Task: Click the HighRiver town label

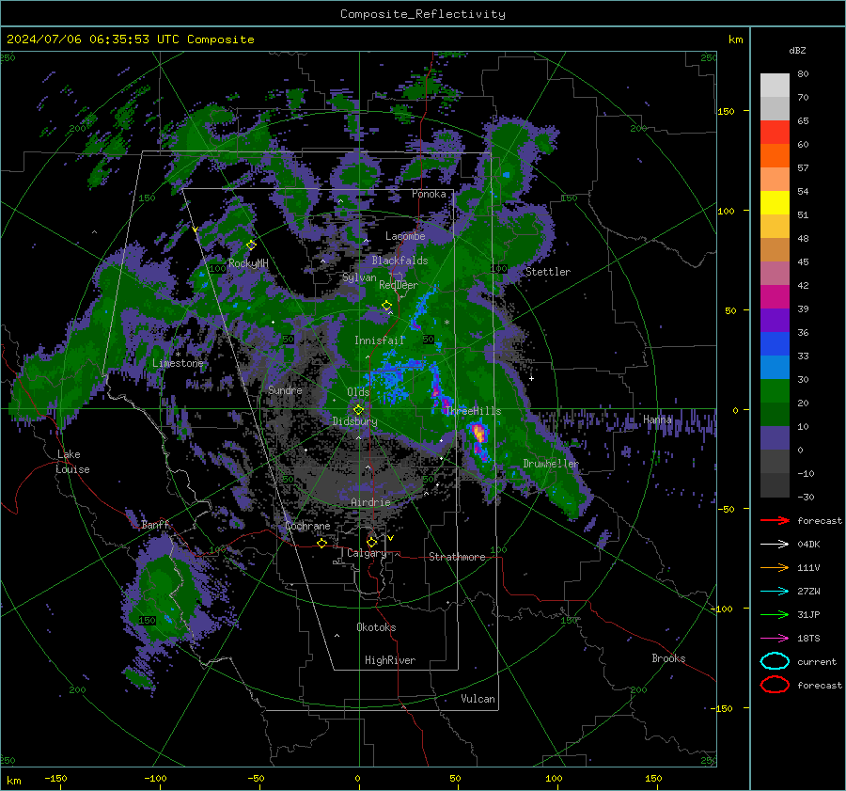Action: tap(390, 660)
